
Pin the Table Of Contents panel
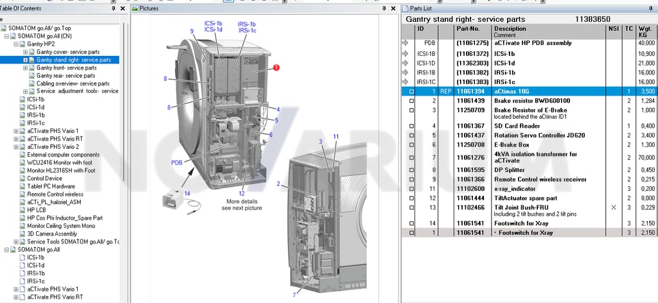tap(114, 8)
